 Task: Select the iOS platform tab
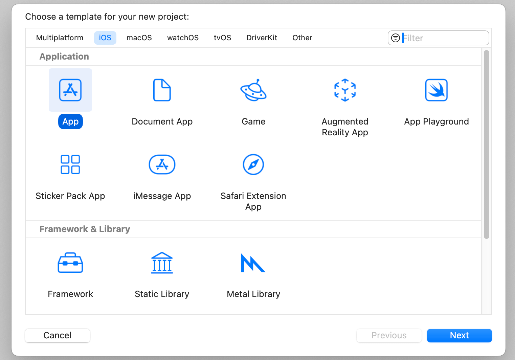pyautogui.click(x=105, y=38)
